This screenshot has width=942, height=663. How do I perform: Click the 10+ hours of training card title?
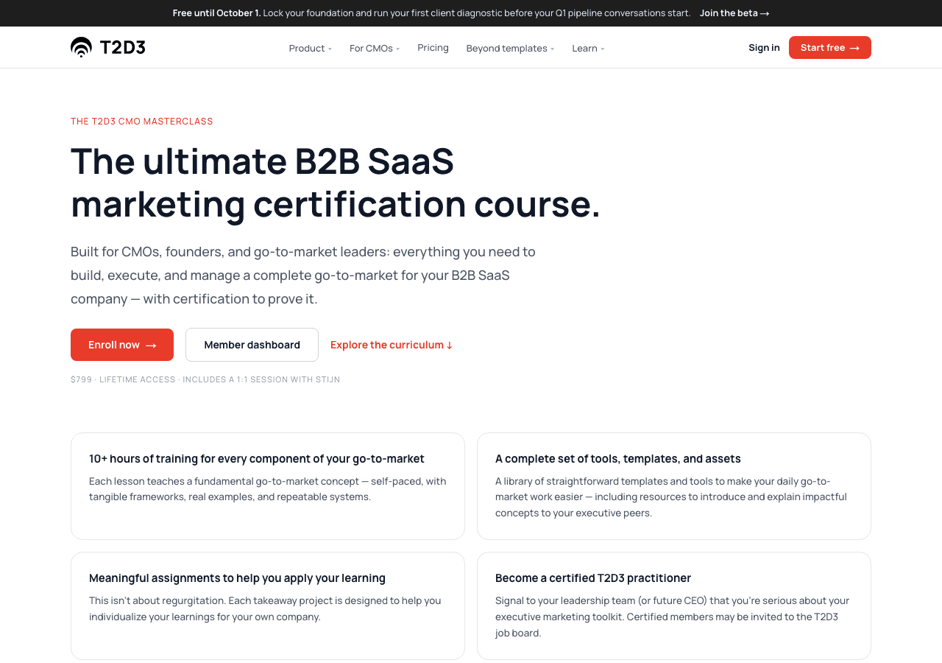click(x=257, y=458)
